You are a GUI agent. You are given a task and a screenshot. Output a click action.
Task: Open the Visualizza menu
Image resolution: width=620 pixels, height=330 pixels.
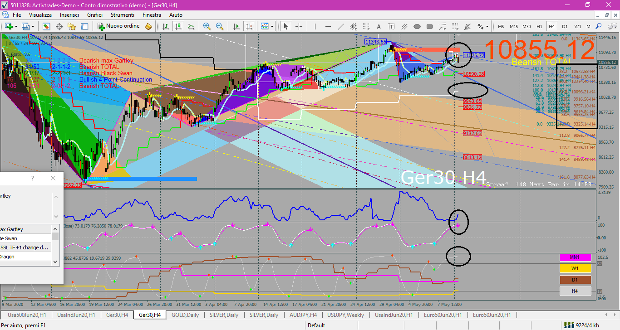point(40,15)
